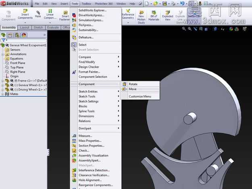Click the New document icon

coord(147,3)
